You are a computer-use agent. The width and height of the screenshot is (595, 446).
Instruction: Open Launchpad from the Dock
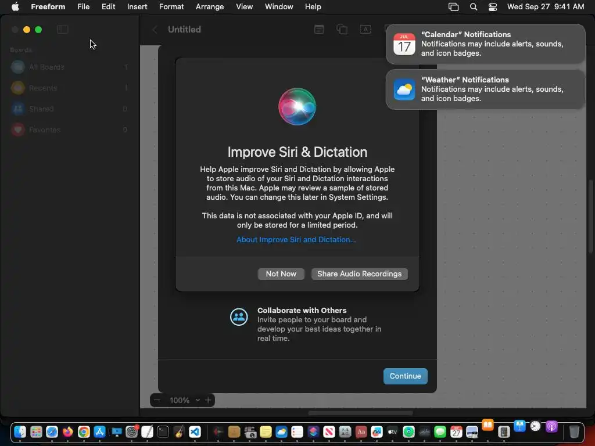(x=36, y=432)
